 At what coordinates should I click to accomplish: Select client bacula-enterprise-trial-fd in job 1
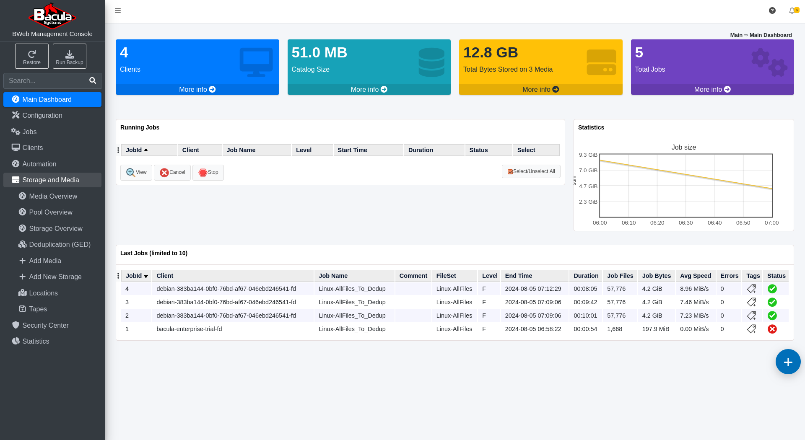(x=189, y=329)
